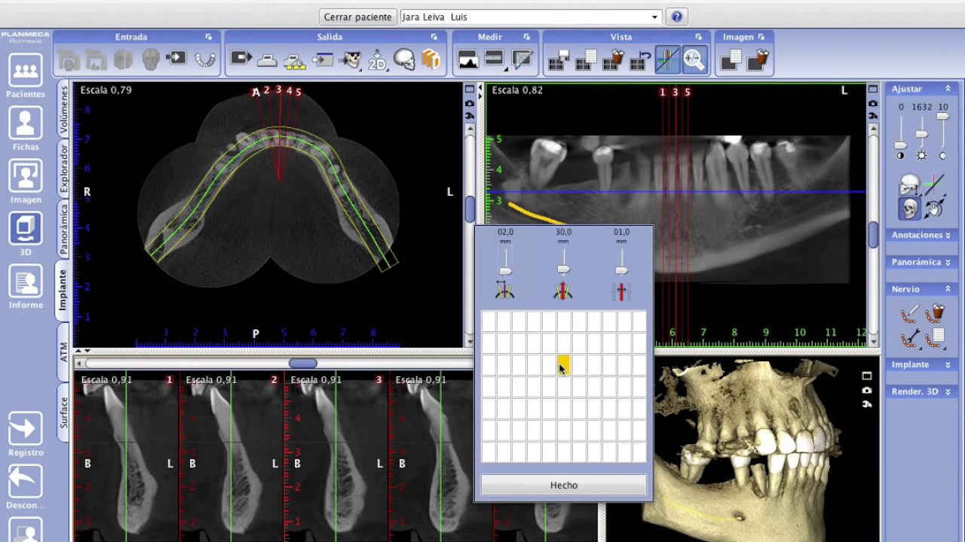
Task: Click the Salida toolbar detach icon
Action: [434, 37]
